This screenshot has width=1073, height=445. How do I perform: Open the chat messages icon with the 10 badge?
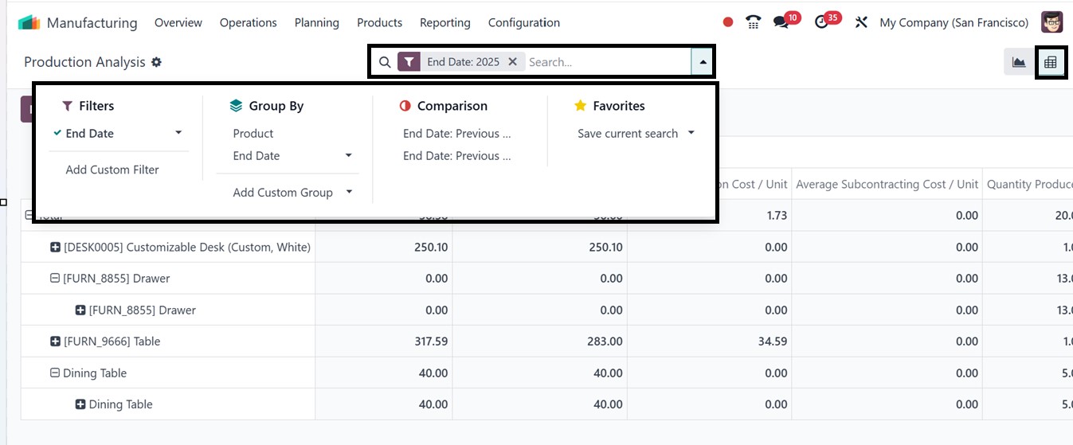[x=781, y=22]
